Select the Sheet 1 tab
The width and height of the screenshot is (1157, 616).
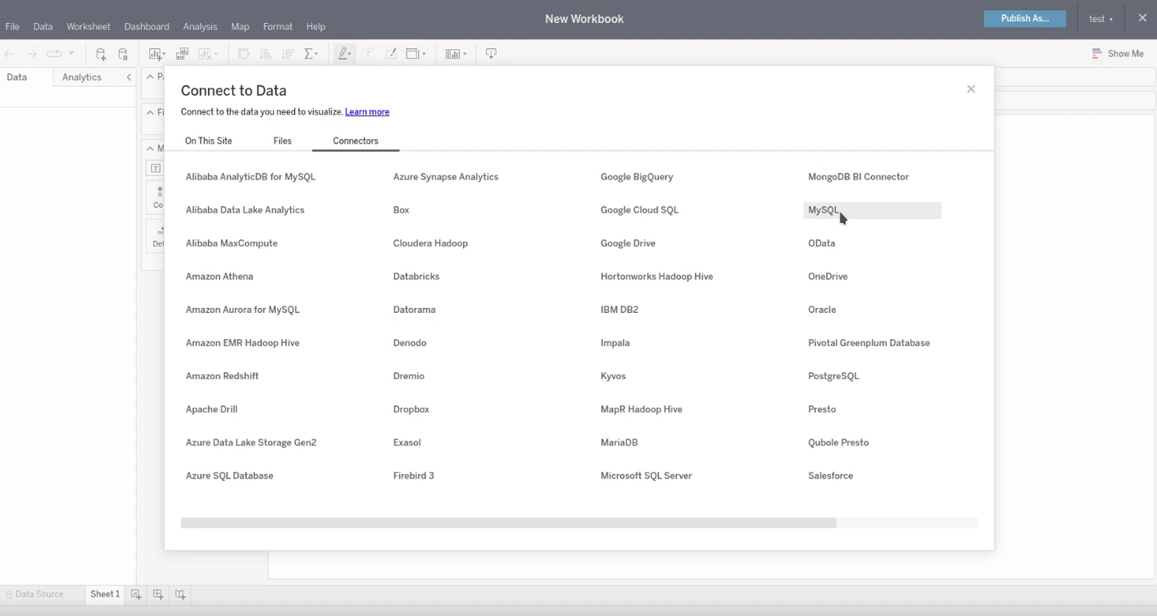coord(105,595)
